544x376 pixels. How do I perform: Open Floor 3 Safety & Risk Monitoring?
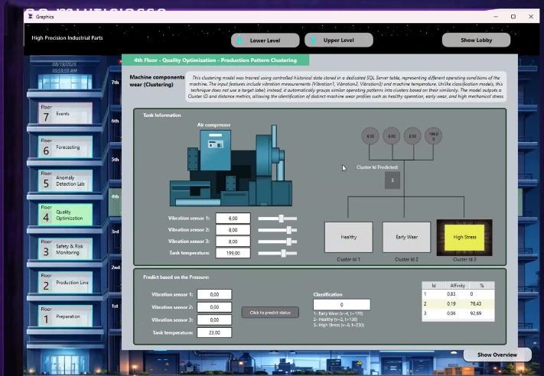tap(65, 248)
